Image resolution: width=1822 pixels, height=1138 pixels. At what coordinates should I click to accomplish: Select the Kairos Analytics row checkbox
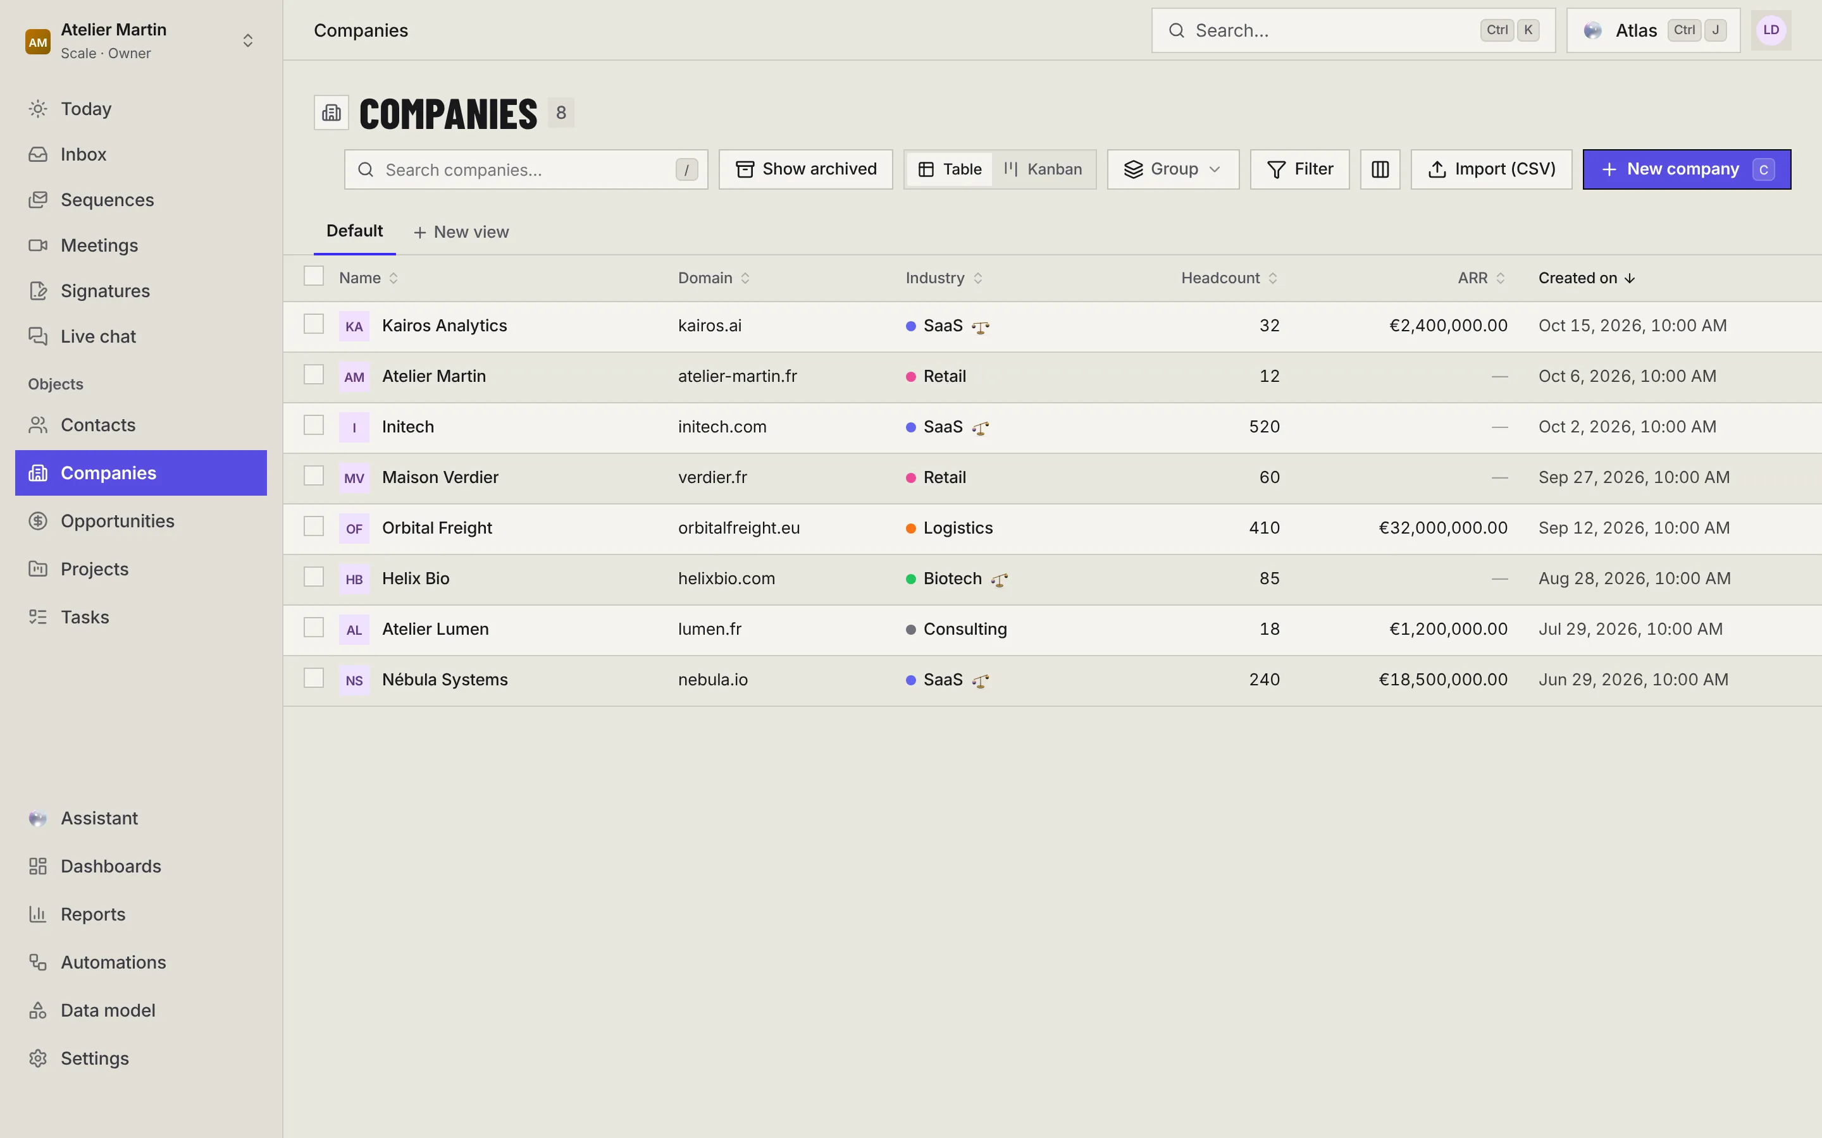point(313,324)
